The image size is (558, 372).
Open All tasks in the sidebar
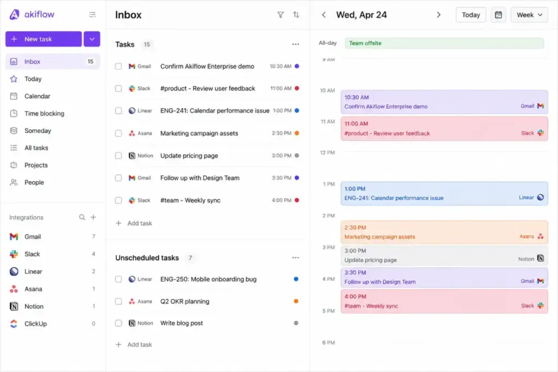[x=52, y=148]
